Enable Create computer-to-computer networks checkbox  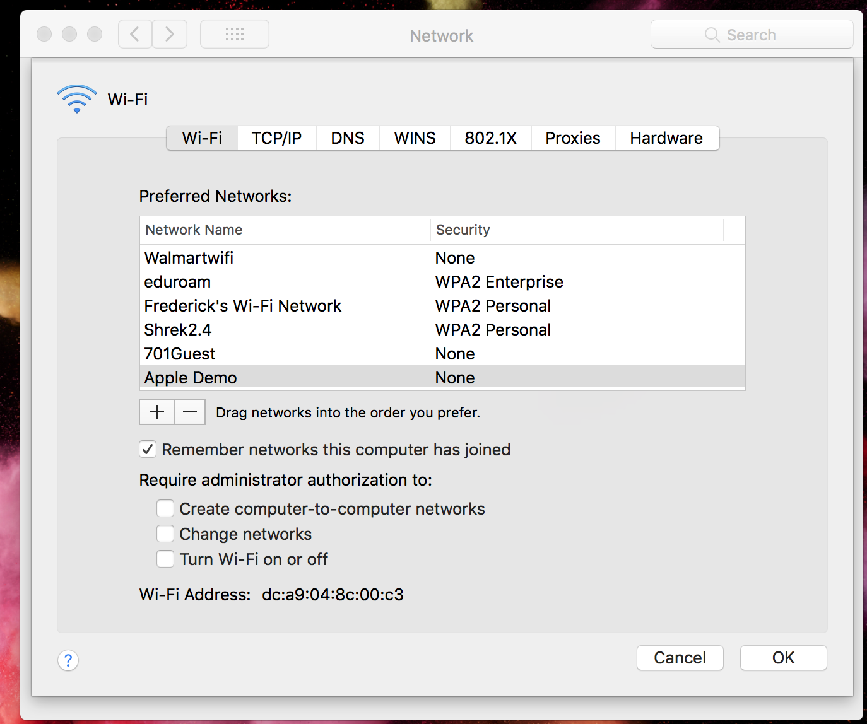point(165,509)
